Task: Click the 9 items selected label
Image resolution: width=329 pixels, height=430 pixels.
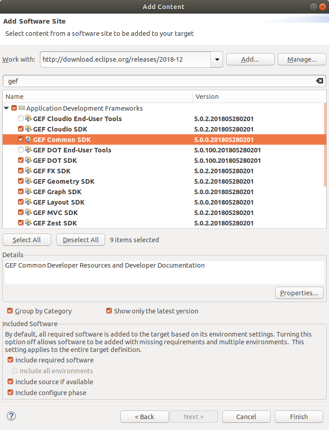Action: tap(134, 239)
